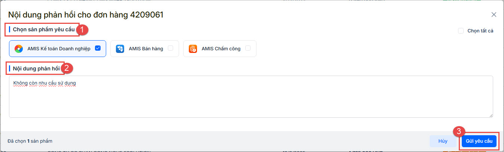Click the AMIS Bán hàng product icon

pos(120,49)
